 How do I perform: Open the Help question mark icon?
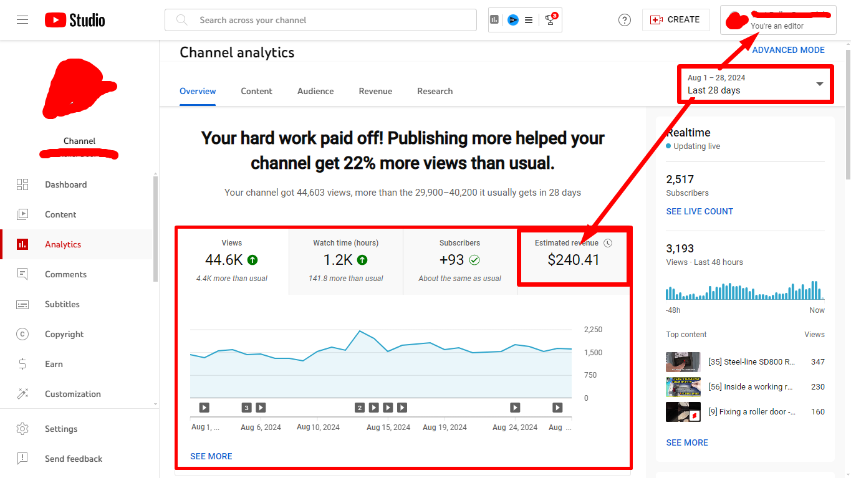click(624, 20)
